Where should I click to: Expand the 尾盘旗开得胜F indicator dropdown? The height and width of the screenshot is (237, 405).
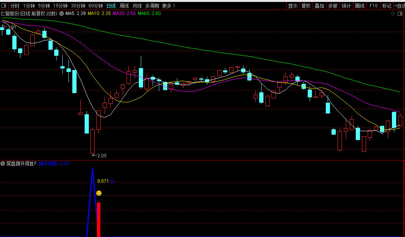click(3, 164)
